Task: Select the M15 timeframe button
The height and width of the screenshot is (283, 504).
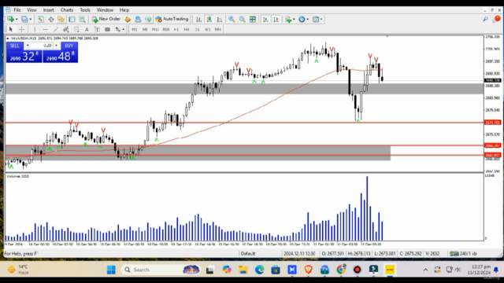Action: click(x=155, y=30)
